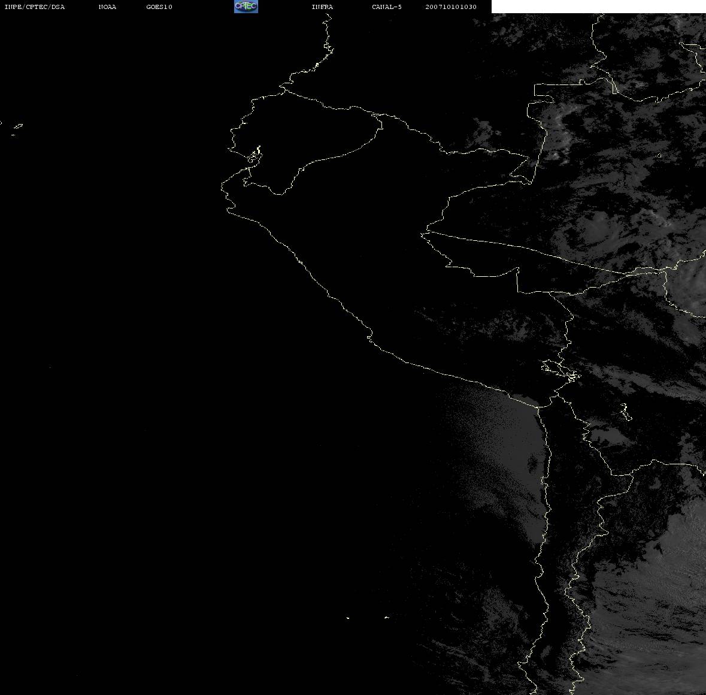Click the Galápagos island outline at far left

[17, 128]
